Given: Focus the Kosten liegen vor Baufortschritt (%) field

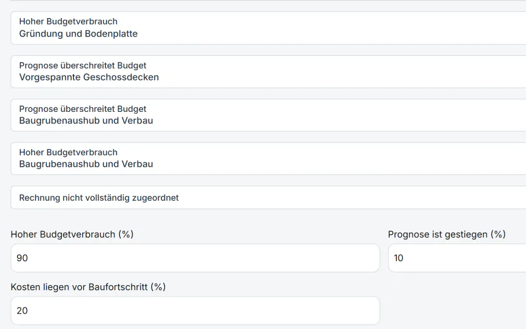Looking at the screenshot, I should (195, 310).
